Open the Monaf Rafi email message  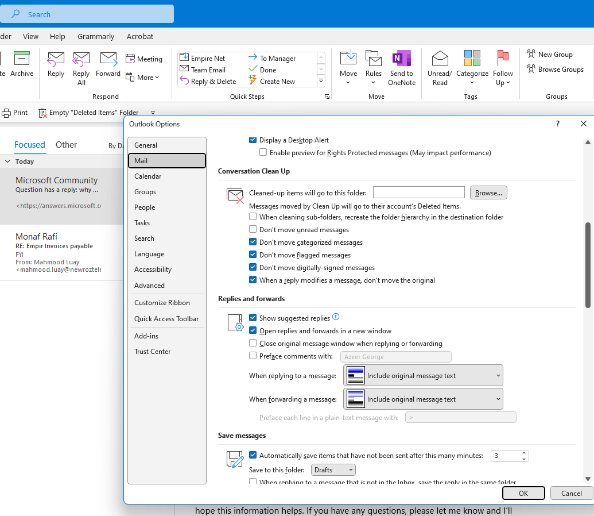click(x=62, y=253)
